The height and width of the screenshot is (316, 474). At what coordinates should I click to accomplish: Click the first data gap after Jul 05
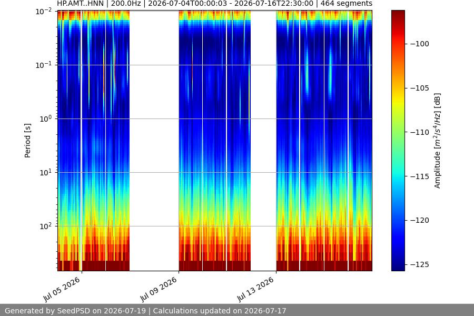(x=154, y=141)
